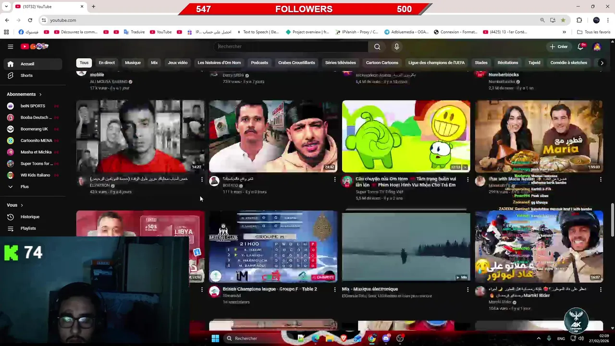Select the Musique filter chip
Image resolution: width=615 pixels, height=346 pixels.
pyautogui.click(x=133, y=63)
